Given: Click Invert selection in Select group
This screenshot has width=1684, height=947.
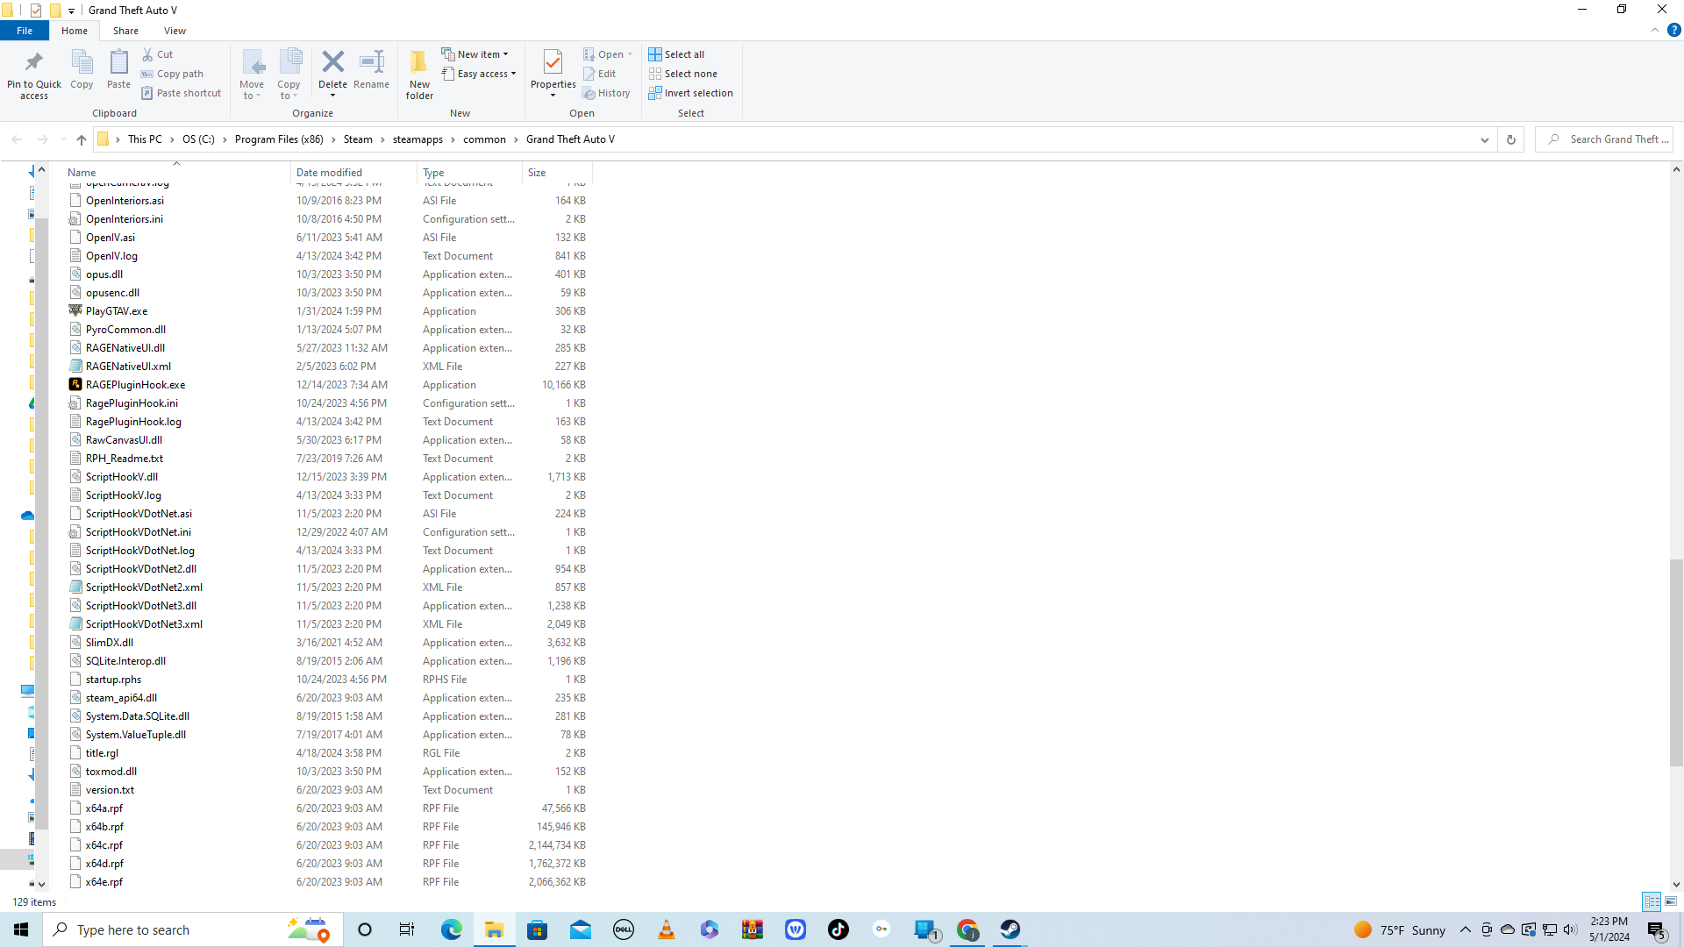Looking at the screenshot, I should (x=690, y=93).
